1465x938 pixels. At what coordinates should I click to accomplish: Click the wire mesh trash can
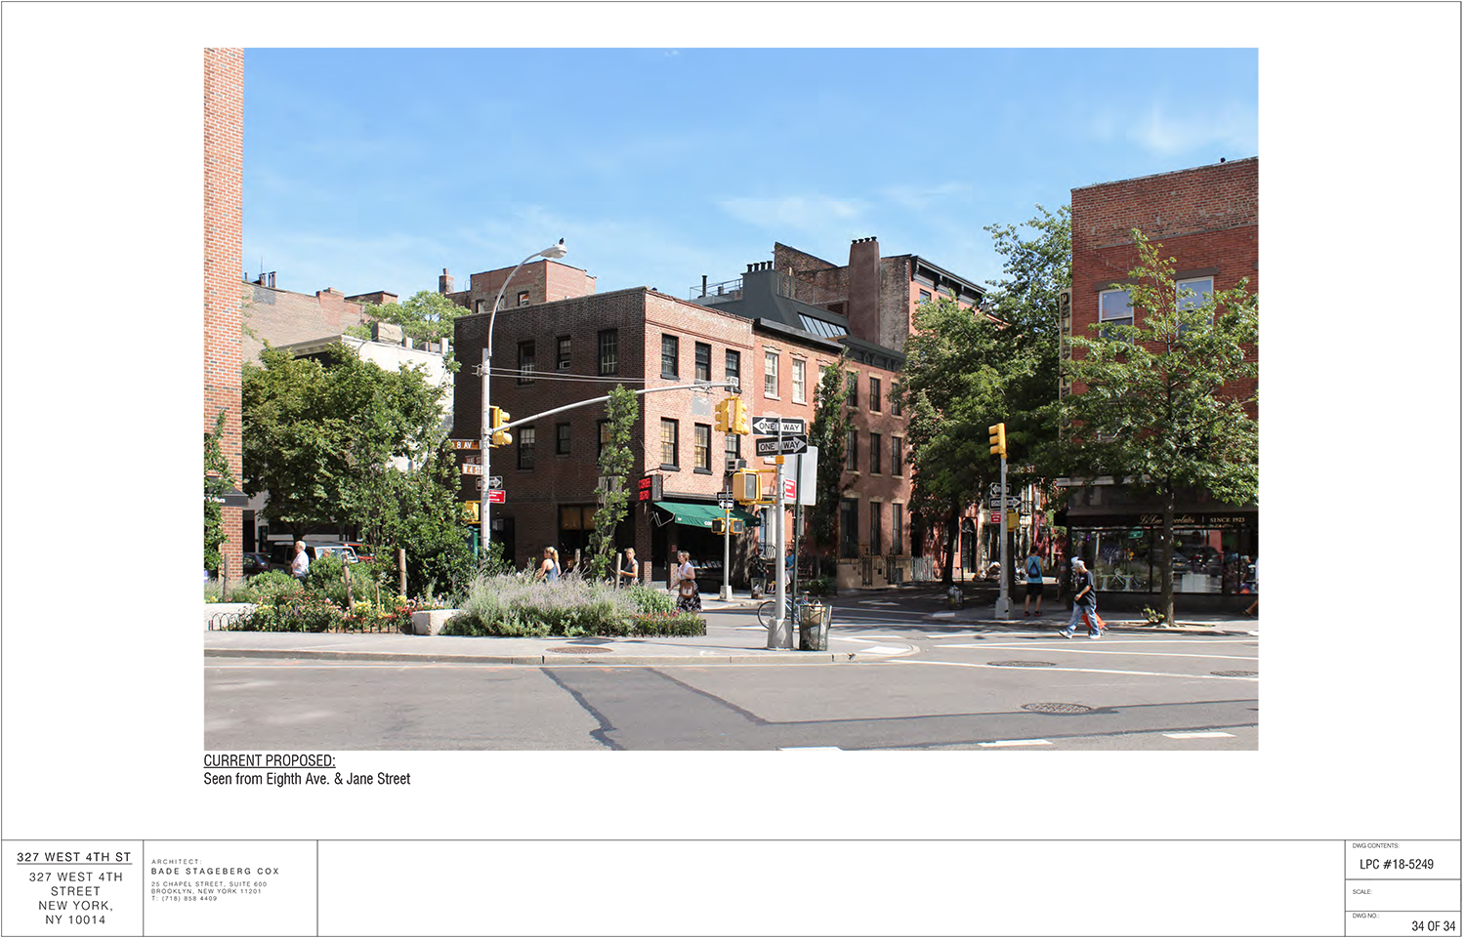(814, 627)
